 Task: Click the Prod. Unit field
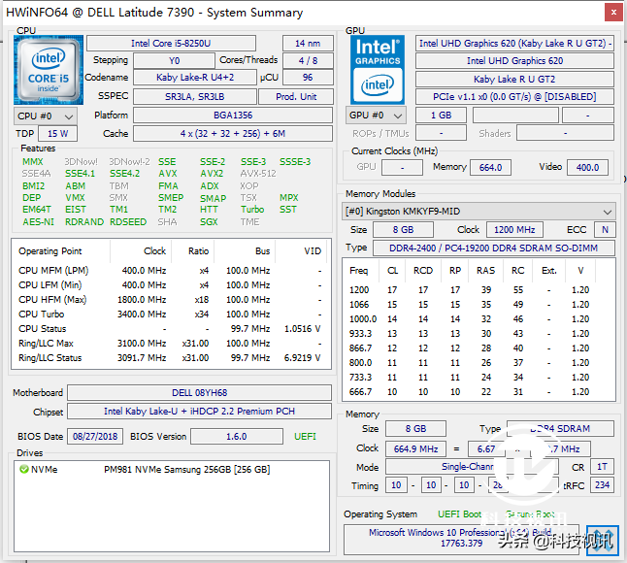(296, 97)
